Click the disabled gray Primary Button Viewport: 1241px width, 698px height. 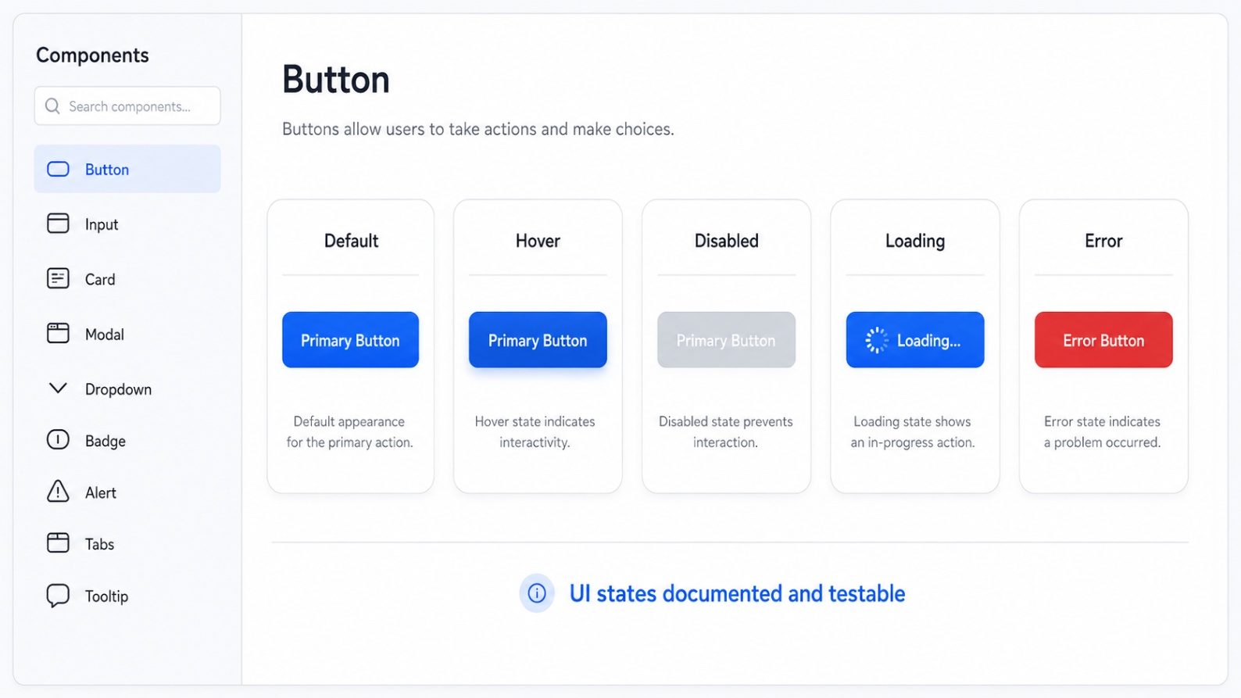pos(726,340)
